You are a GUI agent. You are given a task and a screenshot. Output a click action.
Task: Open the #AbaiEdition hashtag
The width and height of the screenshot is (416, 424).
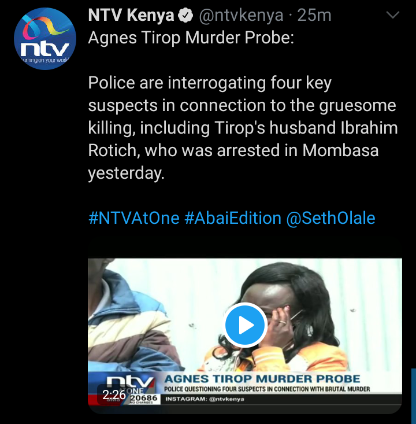click(233, 218)
